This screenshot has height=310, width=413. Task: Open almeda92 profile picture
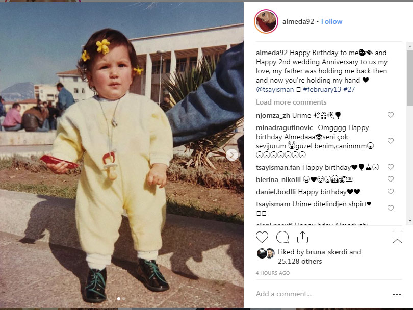point(266,21)
